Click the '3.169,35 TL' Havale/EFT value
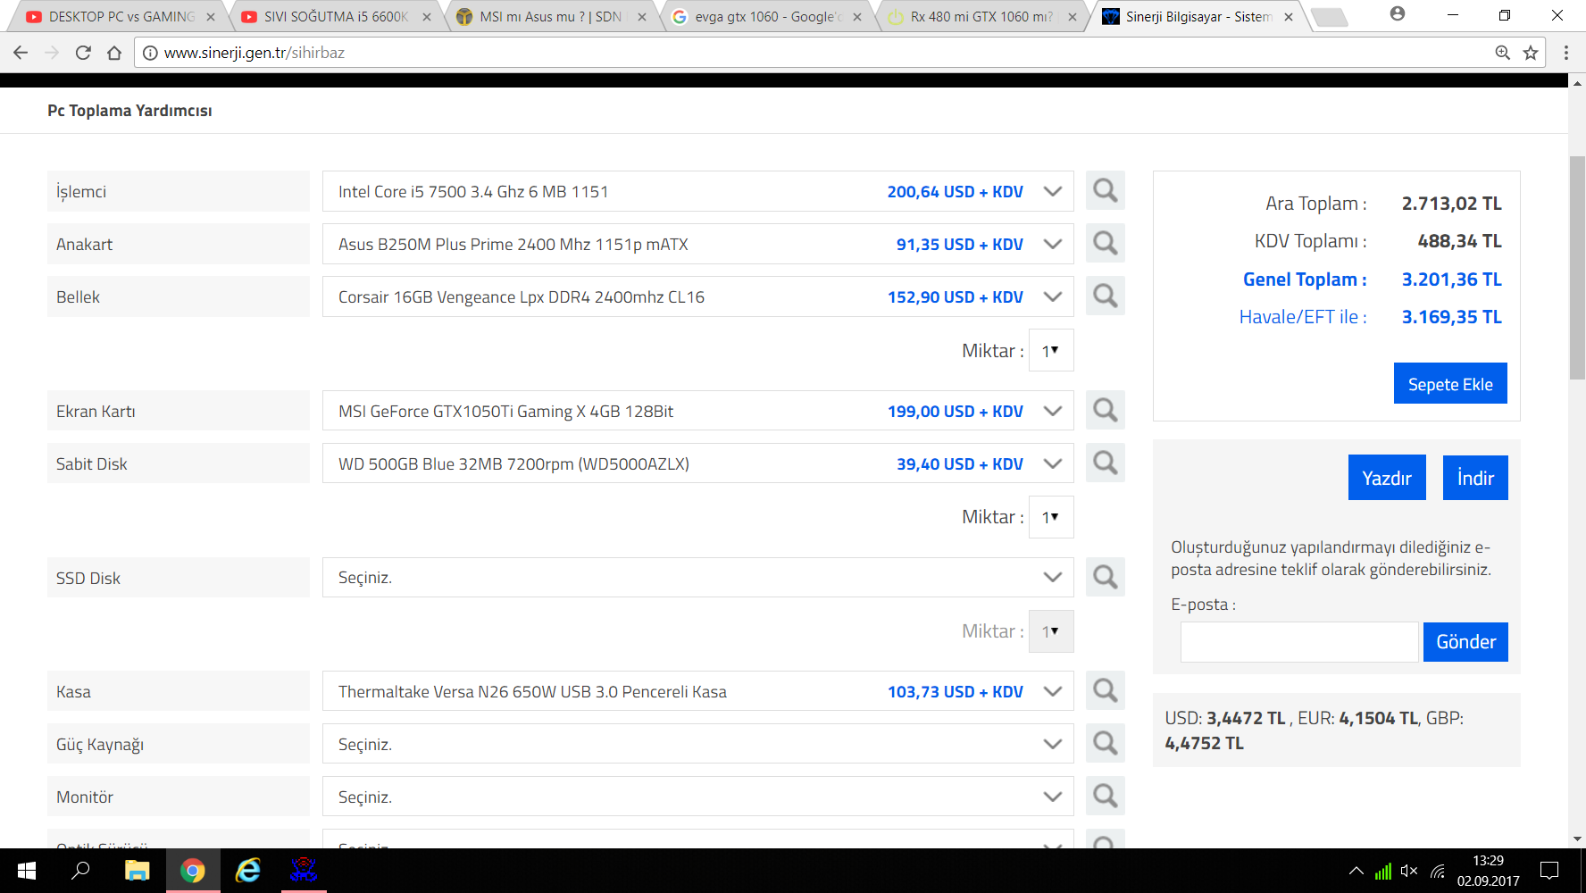Screen dimensions: 1586x893 tap(1452, 317)
